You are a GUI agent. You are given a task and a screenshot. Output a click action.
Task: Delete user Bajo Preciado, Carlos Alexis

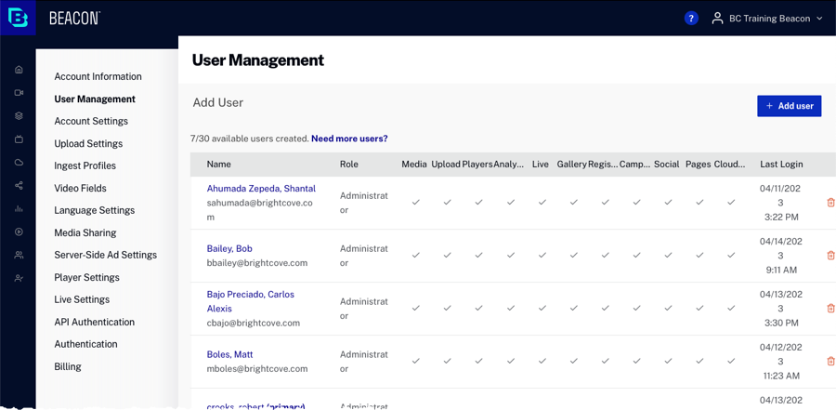[x=830, y=308]
